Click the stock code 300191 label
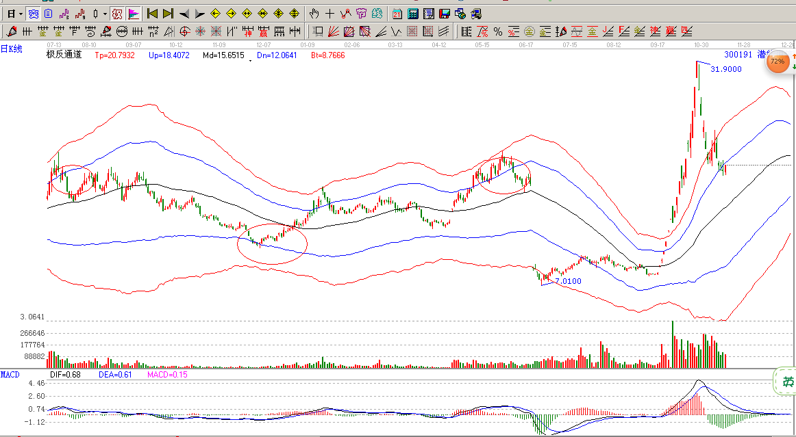Screen dimensions: 796x437 (x=738, y=55)
